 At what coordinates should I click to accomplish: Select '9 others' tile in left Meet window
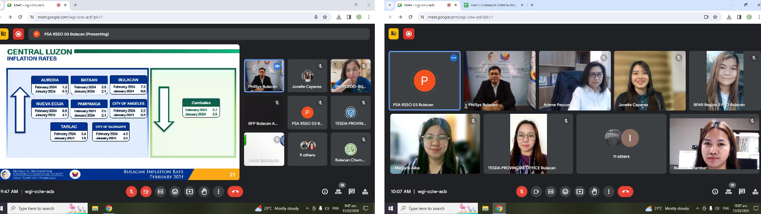pyautogui.click(x=307, y=149)
